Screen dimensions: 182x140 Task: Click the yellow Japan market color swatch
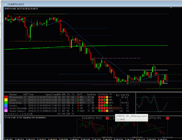[x=6, y=100]
